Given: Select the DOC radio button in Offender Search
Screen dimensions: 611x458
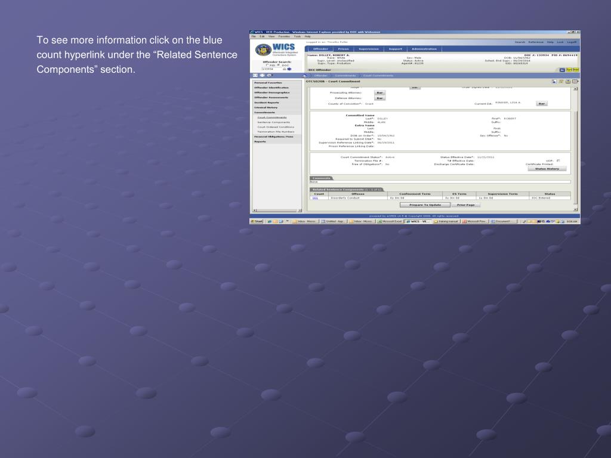Looking at the screenshot, I should click(278, 65).
